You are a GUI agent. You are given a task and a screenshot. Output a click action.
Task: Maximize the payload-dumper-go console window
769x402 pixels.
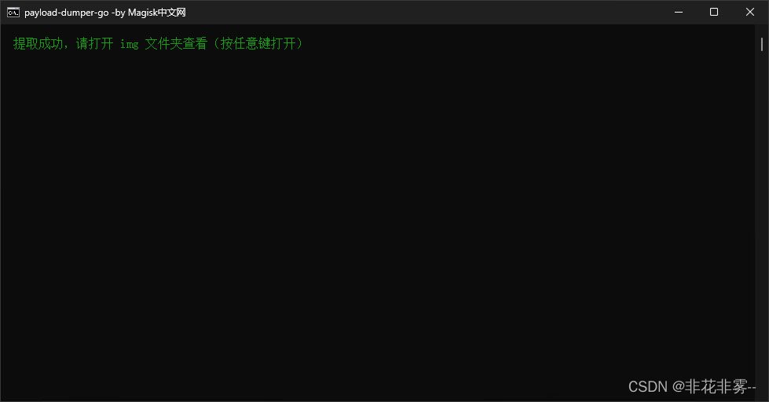pyautogui.click(x=714, y=13)
